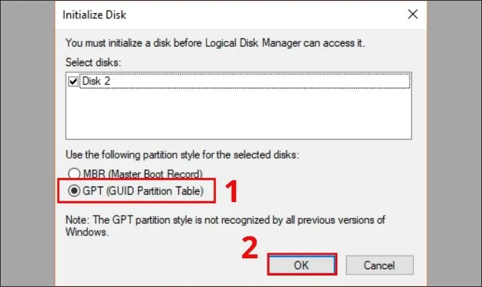The image size is (482, 287).
Task: Choose the MBR radio button
Action: tap(73, 174)
